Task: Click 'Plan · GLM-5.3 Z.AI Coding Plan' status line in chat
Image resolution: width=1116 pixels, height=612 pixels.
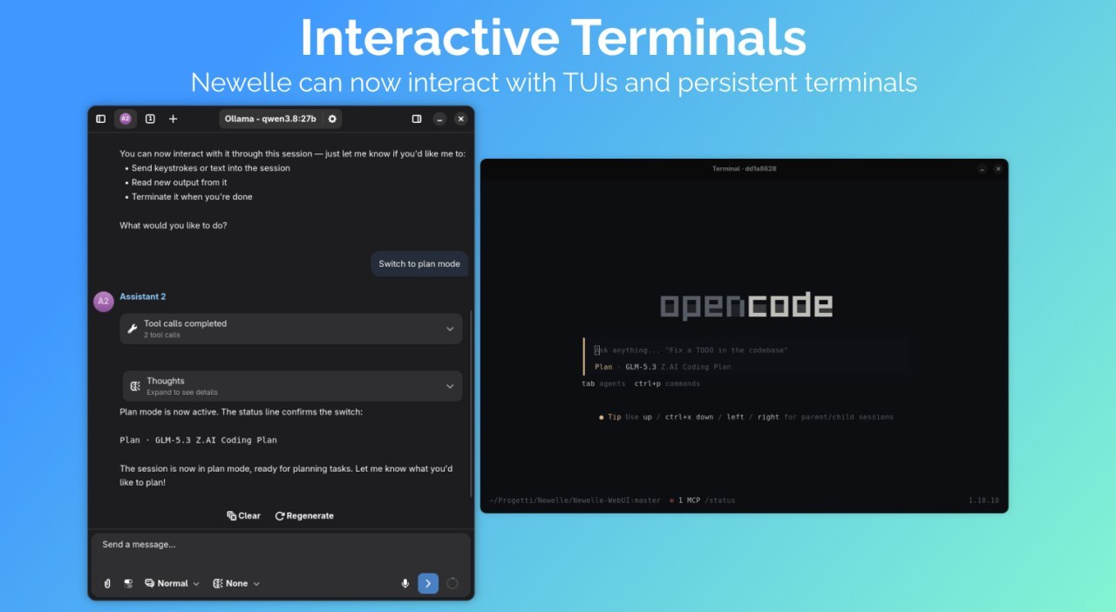Action: pyautogui.click(x=198, y=440)
